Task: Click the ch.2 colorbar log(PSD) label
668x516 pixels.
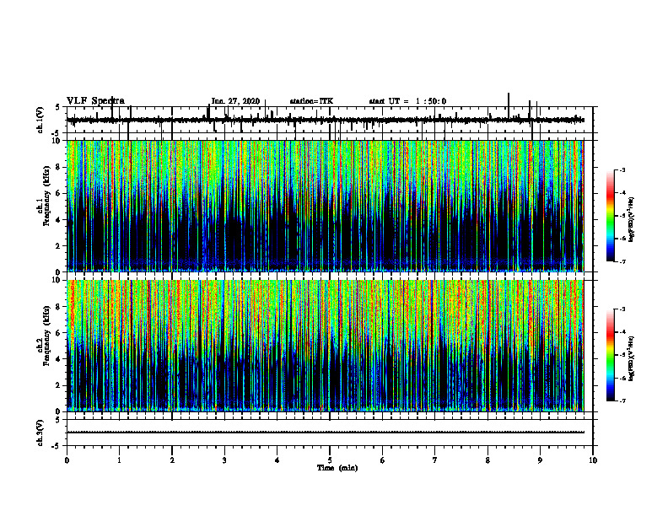Action: 632,358
